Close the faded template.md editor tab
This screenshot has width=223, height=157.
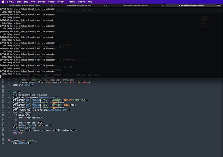point(79,10)
